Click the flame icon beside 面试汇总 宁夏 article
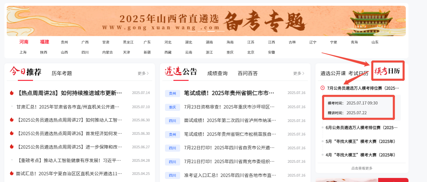This screenshot has width=427, height=182. (x=11, y=174)
